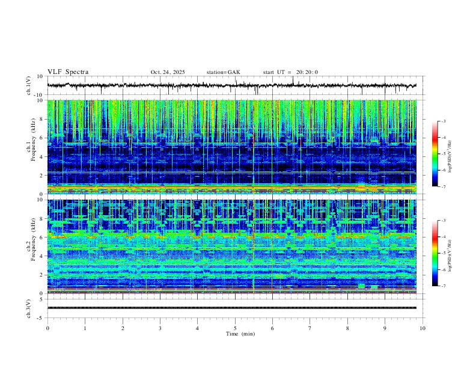The height and width of the screenshot is (368, 476).
Task: Click the ch.3 flat voltage trace
Action: [231, 308]
